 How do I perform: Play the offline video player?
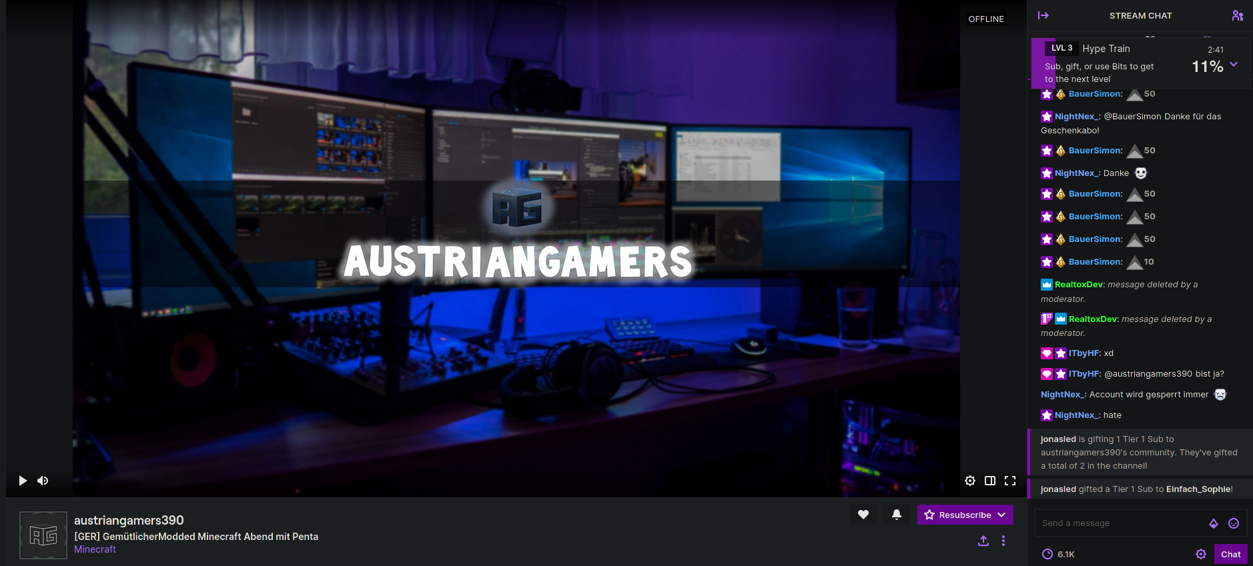tap(23, 481)
